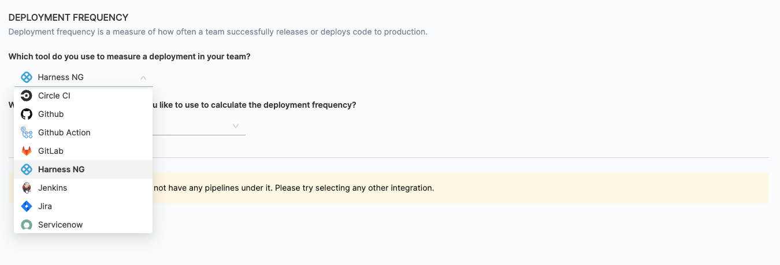Click Harness NG icon in selected field

click(26, 77)
